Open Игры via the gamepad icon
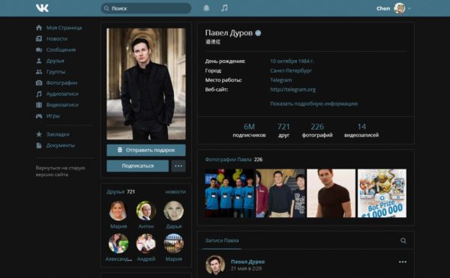 click(39, 116)
